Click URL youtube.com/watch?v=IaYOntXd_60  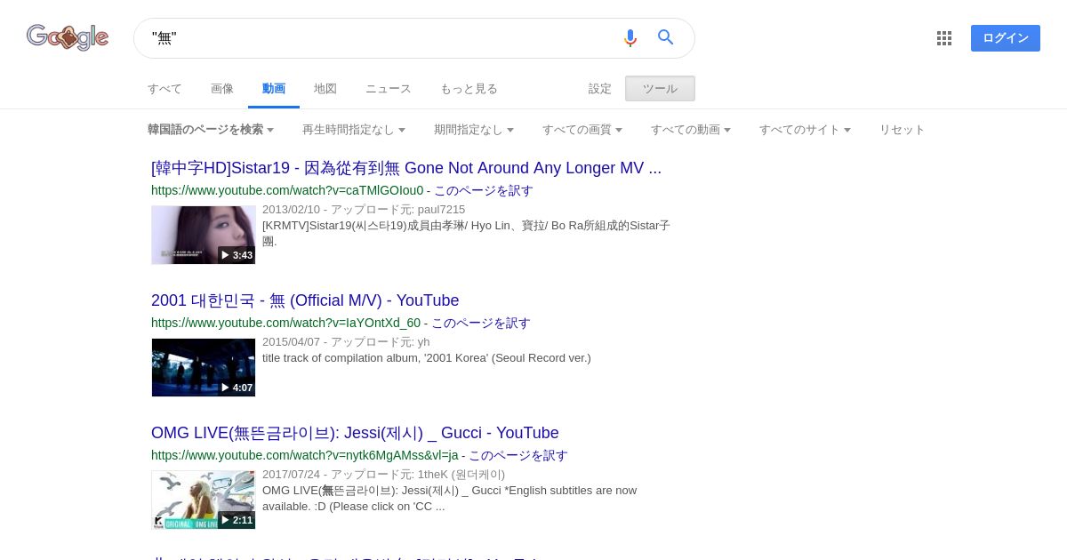point(285,323)
